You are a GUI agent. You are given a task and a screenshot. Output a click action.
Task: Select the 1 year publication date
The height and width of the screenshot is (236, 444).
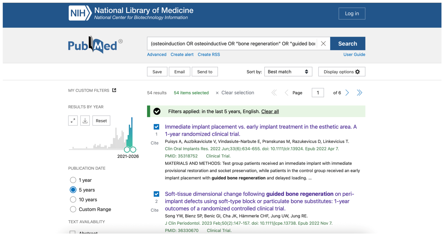tap(73, 180)
